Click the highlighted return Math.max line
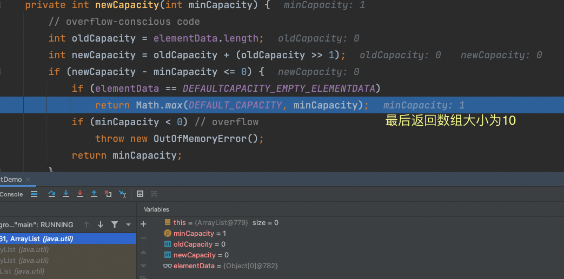The image size is (564, 279). click(282, 105)
